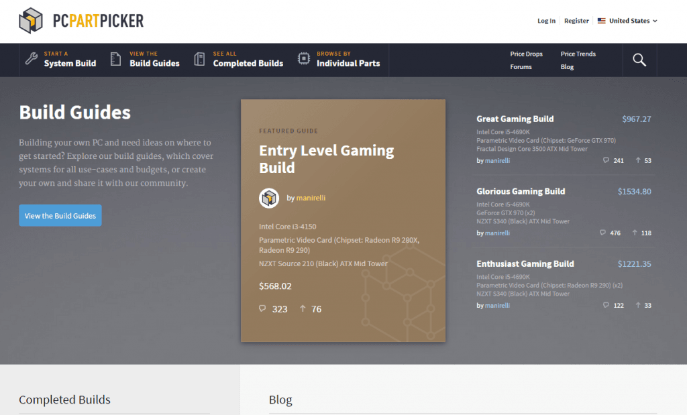Click manirelli's avatar in the featured guide
687x415 pixels.
(269, 198)
